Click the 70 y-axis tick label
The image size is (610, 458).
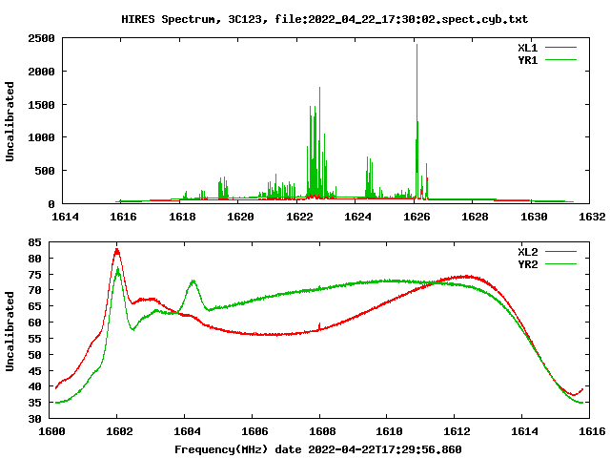[x=34, y=290]
